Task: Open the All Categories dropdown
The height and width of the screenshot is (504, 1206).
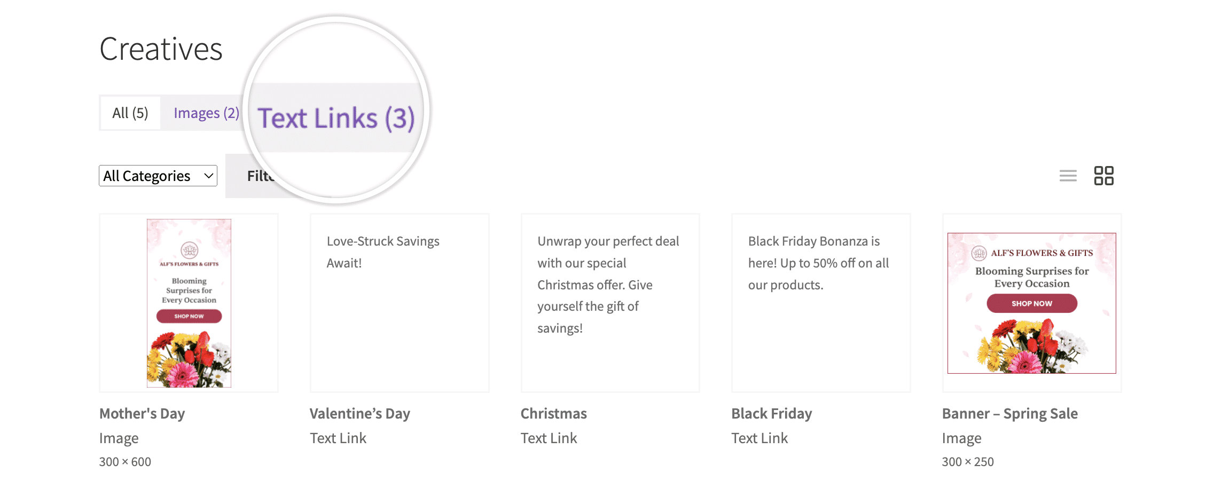Action: 158,176
